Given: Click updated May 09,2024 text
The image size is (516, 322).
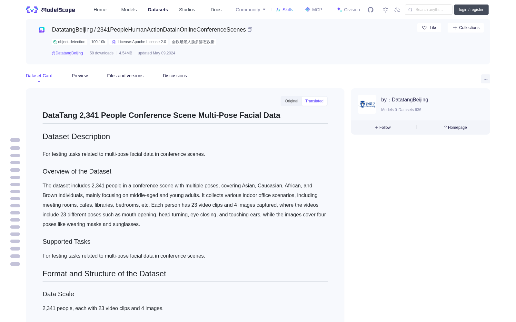Looking at the screenshot, I should [x=156, y=53].
